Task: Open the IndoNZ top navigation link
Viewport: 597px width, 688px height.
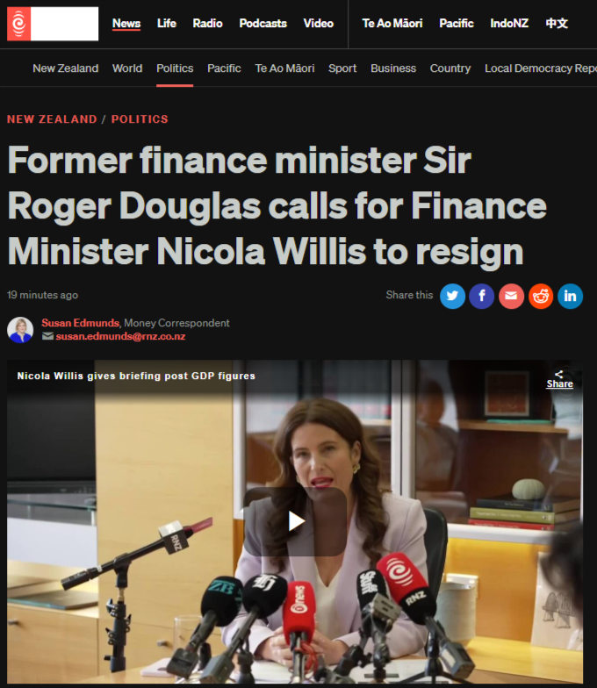Action: point(509,23)
